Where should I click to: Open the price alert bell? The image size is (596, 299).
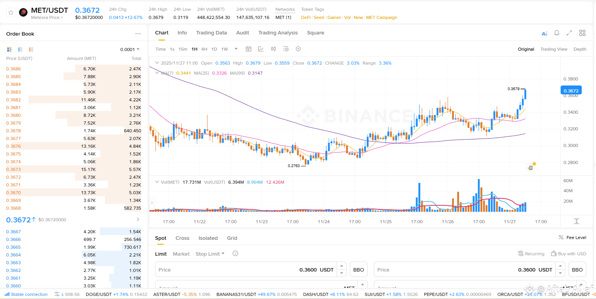pos(557,33)
